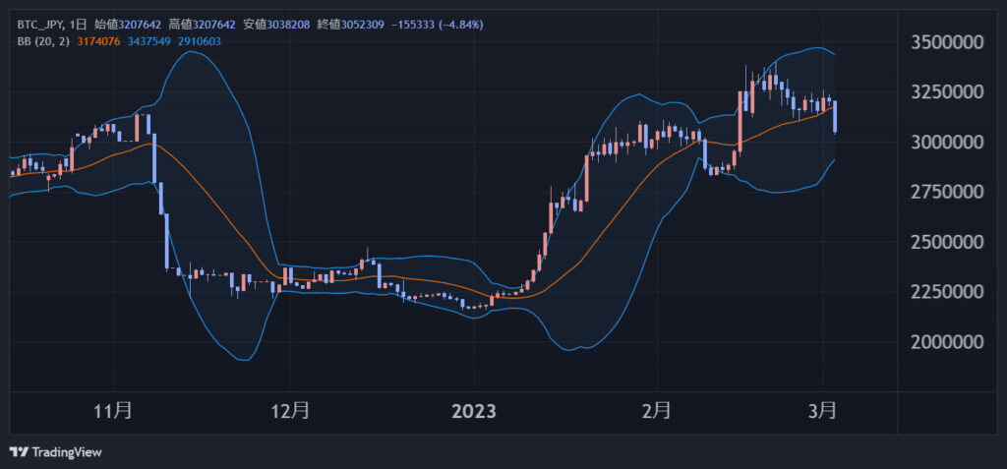
Task: Click the high price 高値3207642
Action: 203,25
